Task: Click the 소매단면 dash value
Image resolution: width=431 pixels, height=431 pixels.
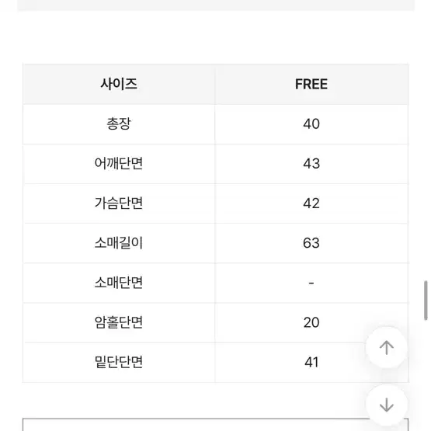Action: click(x=311, y=283)
